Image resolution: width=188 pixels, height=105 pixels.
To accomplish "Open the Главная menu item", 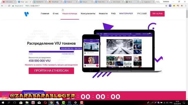I will click(x=45, y=14).
